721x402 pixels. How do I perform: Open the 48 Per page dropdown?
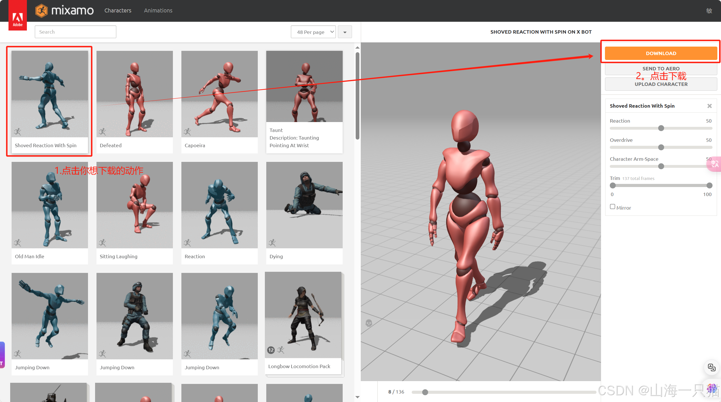click(x=313, y=32)
